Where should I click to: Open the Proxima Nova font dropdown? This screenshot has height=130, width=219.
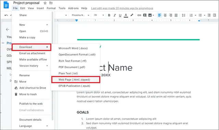(80, 15)
